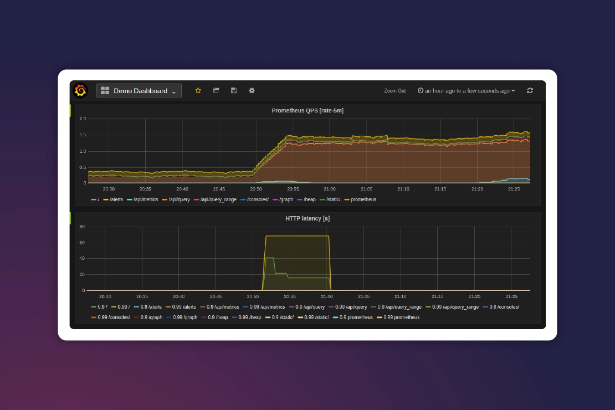The width and height of the screenshot is (615, 410).
Task: Click the 20:50 label on latency time axis
Action: (253, 296)
